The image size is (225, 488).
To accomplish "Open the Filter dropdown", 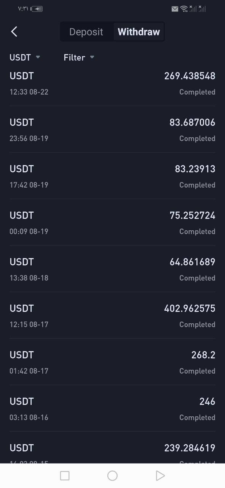I will (79, 58).
